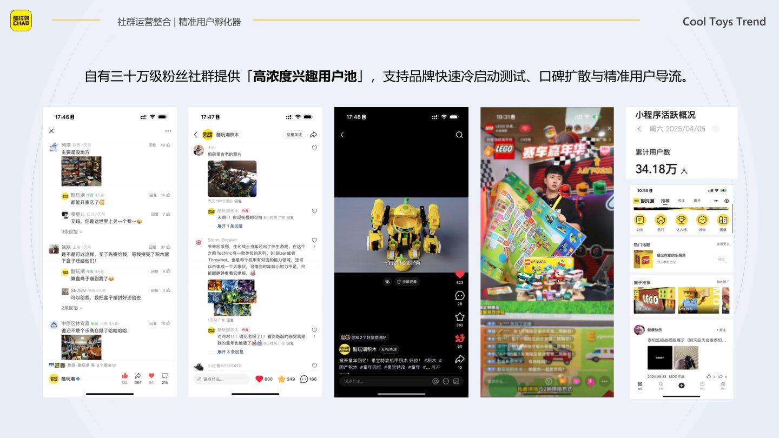
Task: Click 互相关注 next to 酷玩潮积木 in video
Action: pyautogui.click(x=388, y=349)
